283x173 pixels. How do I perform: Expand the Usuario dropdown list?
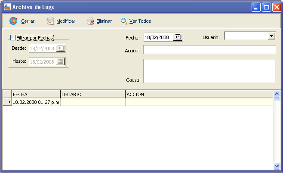point(271,36)
